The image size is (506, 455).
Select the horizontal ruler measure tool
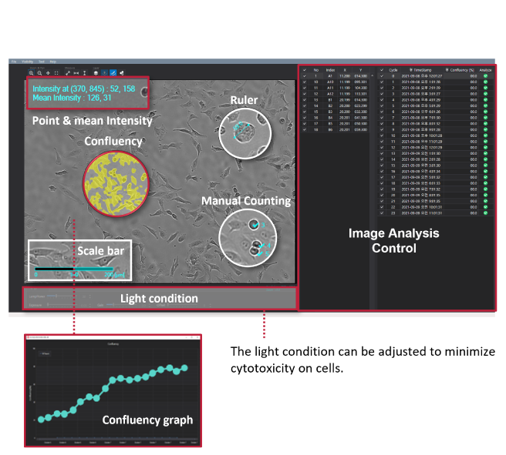[x=75, y=72]
